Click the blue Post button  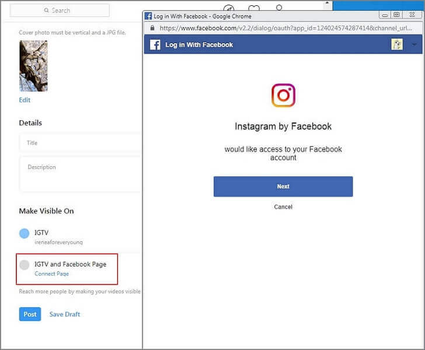[x=30, y=314]
